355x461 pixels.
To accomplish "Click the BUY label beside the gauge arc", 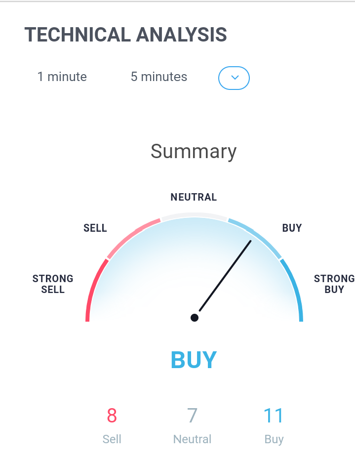I will [x=292, y=228].
